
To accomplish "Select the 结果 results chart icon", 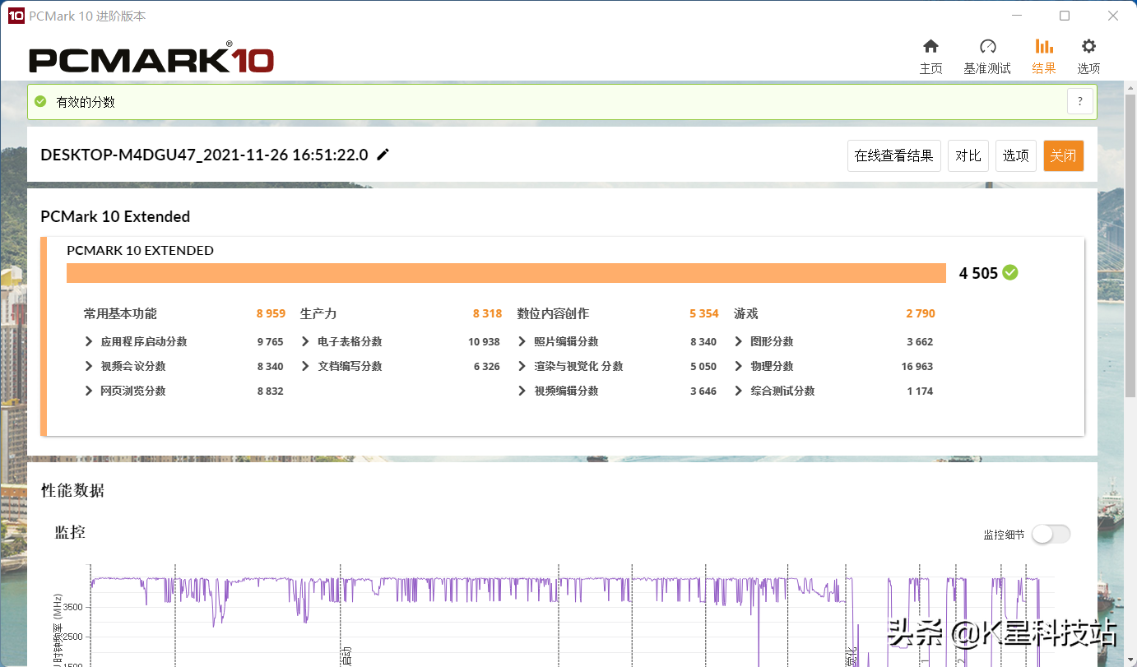I will pos(1043,47).
